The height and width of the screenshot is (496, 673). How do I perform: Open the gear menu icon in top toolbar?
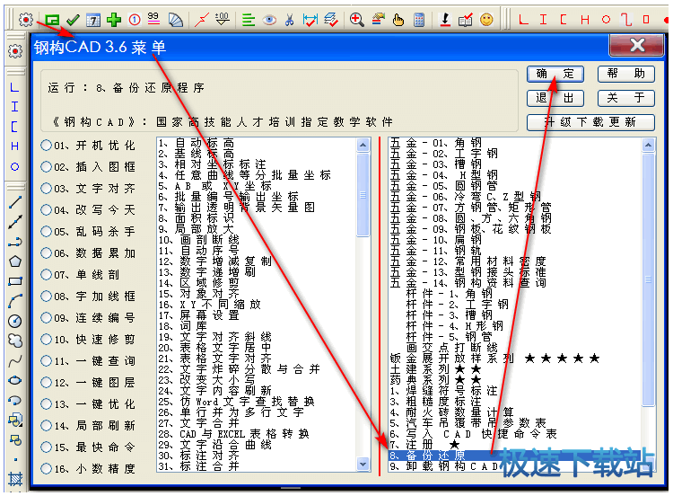click(x=26, y=20)
